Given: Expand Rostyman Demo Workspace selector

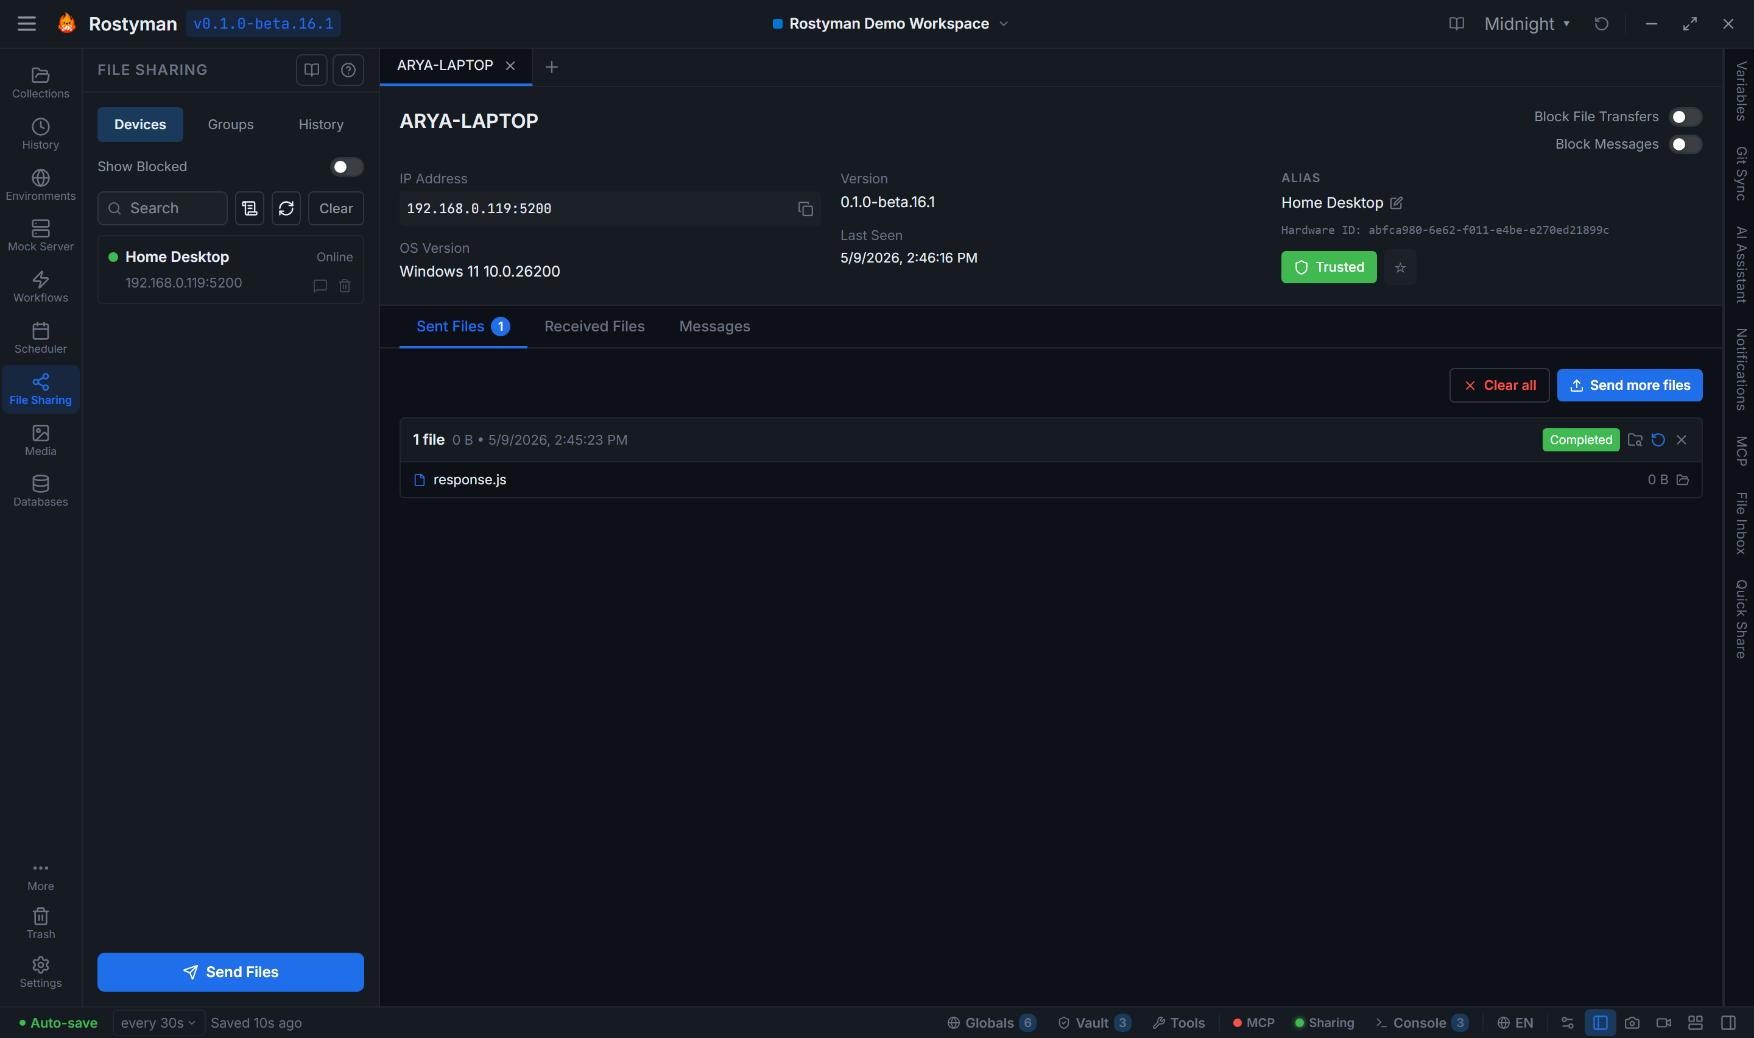Looking at the screenshot, I should [890, 24].
